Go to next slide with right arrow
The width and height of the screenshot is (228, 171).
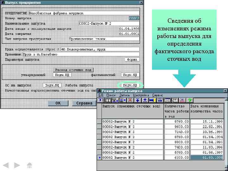[17, 165]
